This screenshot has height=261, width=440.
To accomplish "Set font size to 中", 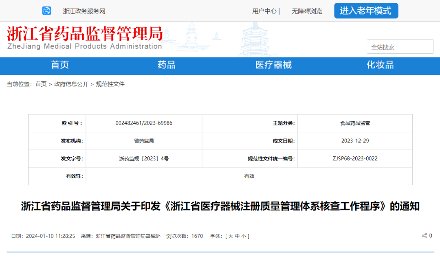I will [237, 236].
